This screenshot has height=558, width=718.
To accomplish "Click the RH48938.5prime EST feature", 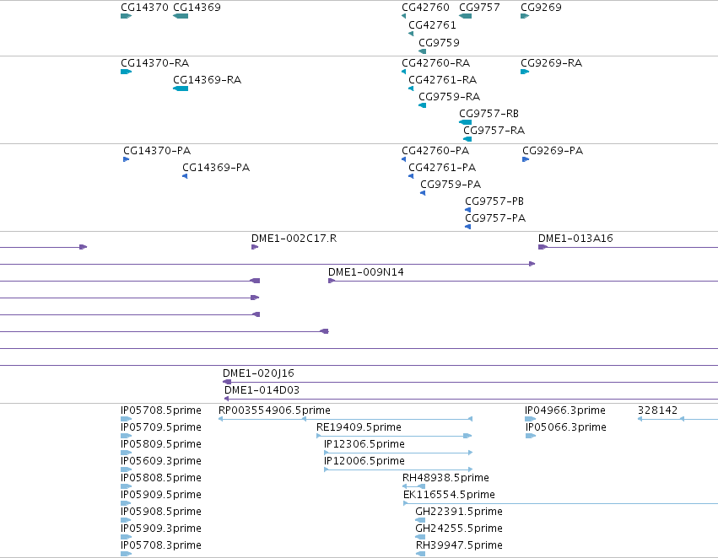I will pyautogui.click(x=414, y=486).
